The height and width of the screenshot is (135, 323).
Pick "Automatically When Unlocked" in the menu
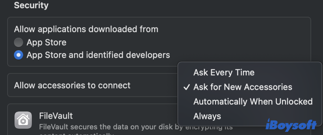coord(253,102)
